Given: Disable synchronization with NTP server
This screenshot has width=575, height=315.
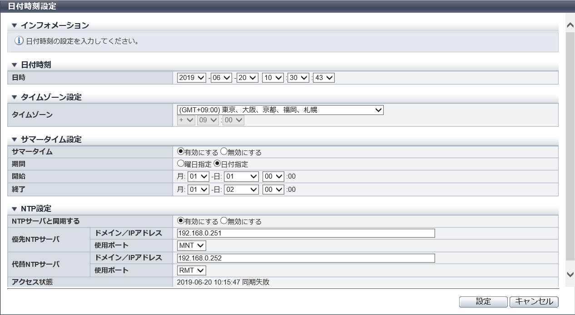Looking at the screenshot, I should tap(224, 221).
